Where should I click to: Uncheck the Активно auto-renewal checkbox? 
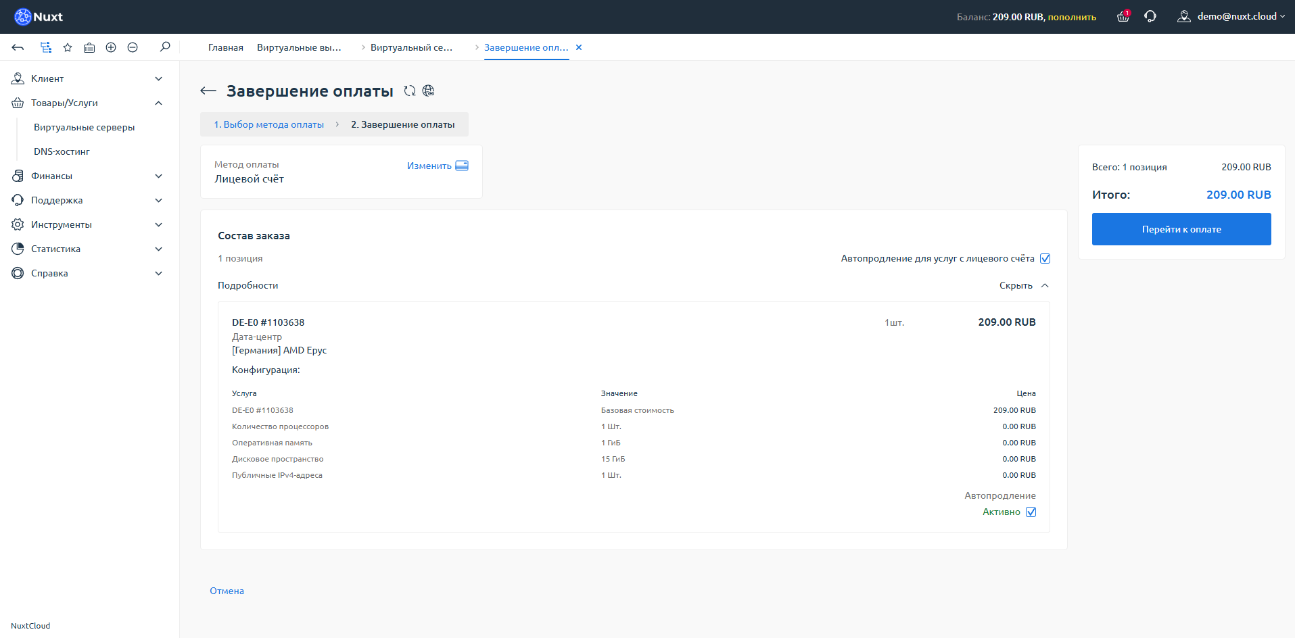pos(1031,512)
